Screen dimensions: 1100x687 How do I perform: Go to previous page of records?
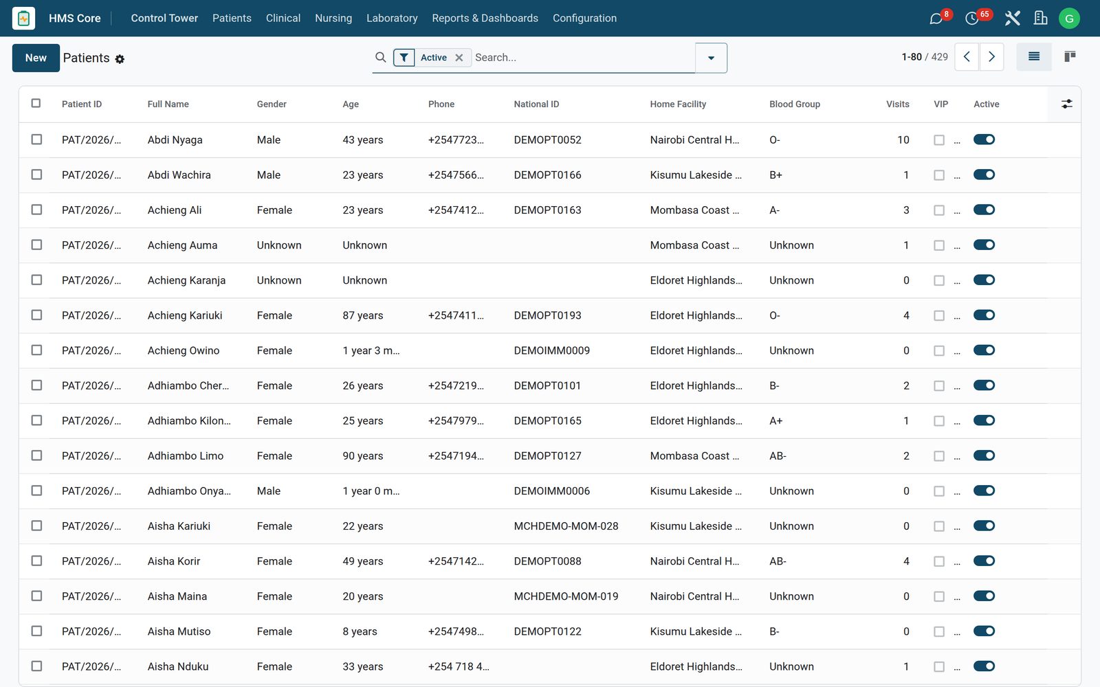[x=967, y=57]
